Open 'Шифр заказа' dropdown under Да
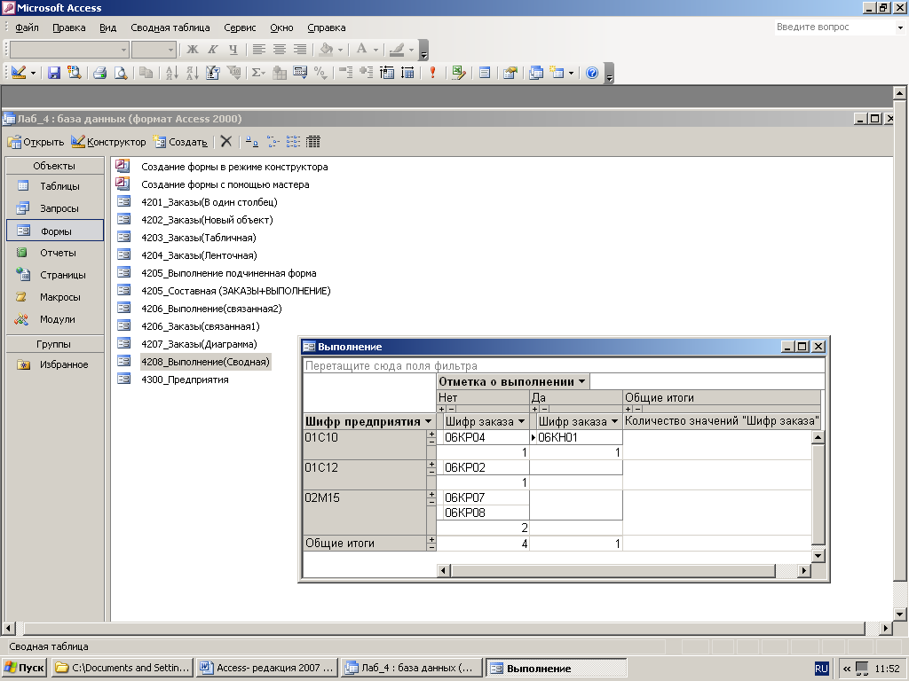 click(614, 421)
